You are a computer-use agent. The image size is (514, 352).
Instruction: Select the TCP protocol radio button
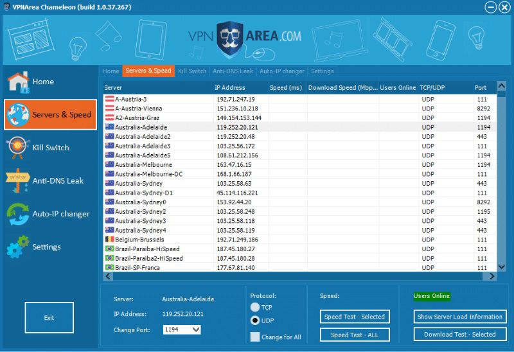[x=254, y=307]
